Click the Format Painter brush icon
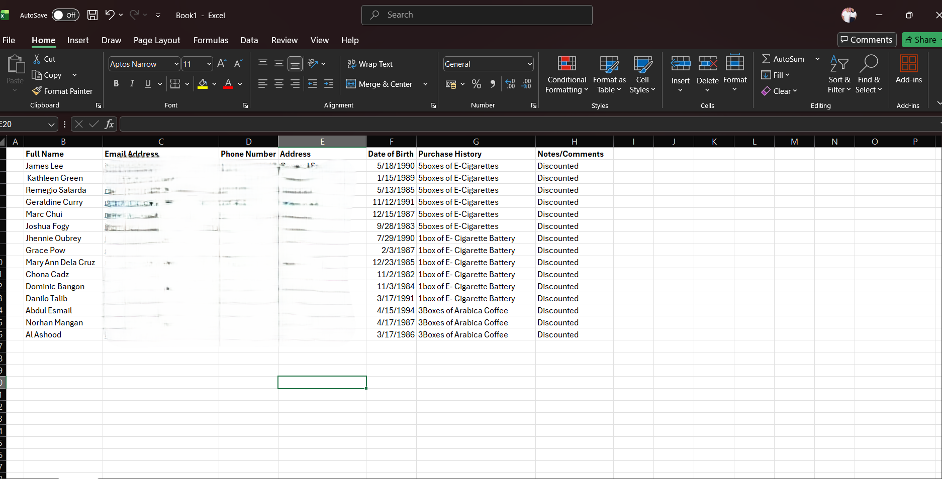Screen dimensions: 942x479 (x=37, y=91)
